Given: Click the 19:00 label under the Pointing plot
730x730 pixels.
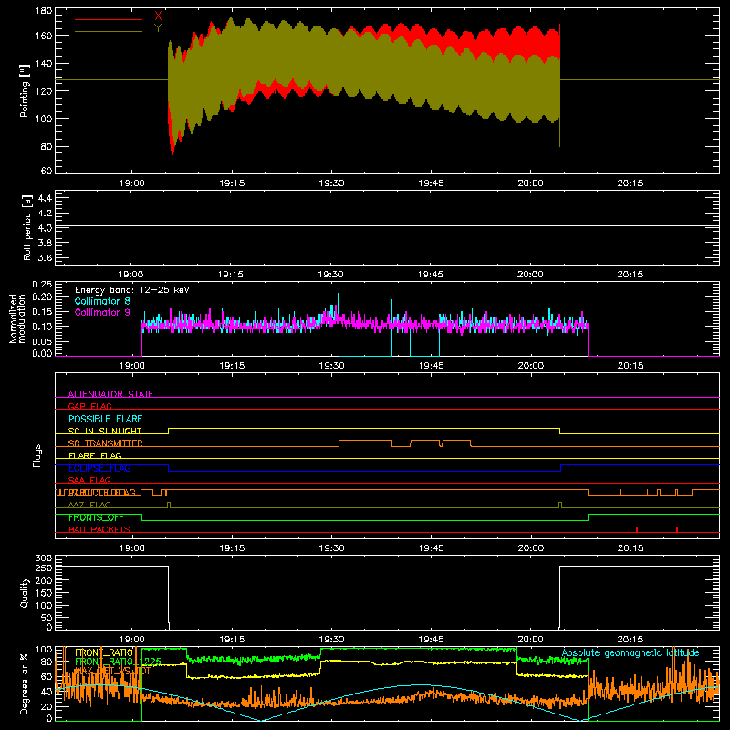Looking at the screenshot, I should pos(131,183).
